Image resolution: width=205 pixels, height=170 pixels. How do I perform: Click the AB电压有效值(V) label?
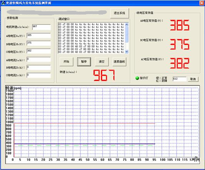point(152,21)
